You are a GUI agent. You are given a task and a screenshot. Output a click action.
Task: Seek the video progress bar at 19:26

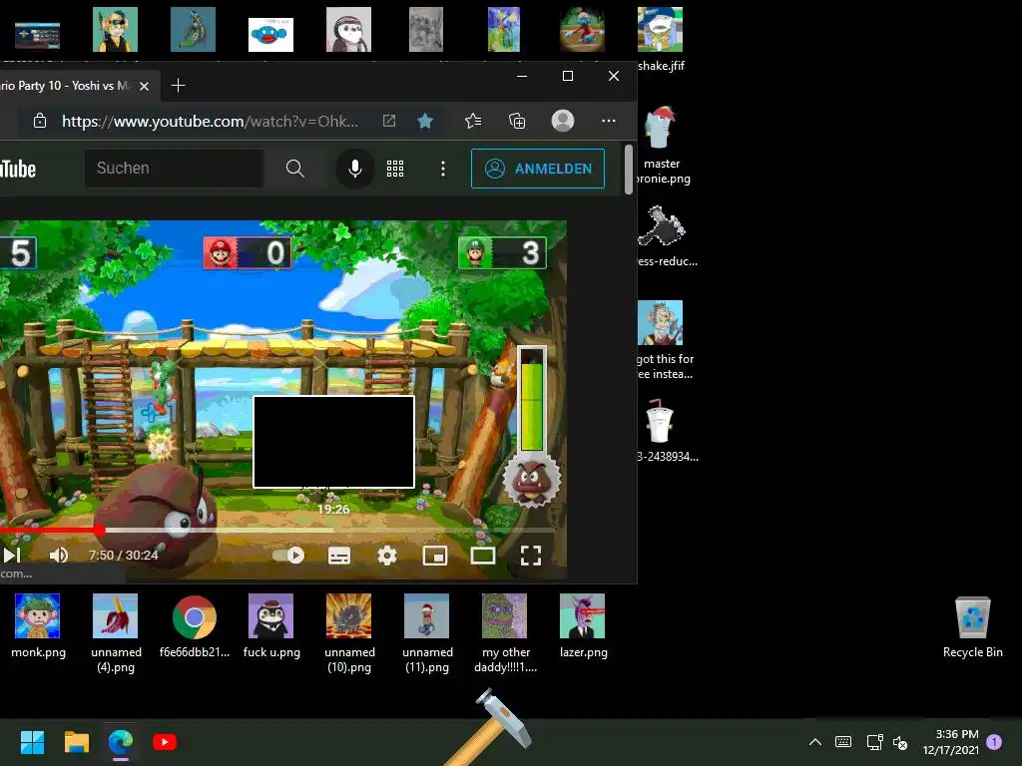click(x=333, y=531)
